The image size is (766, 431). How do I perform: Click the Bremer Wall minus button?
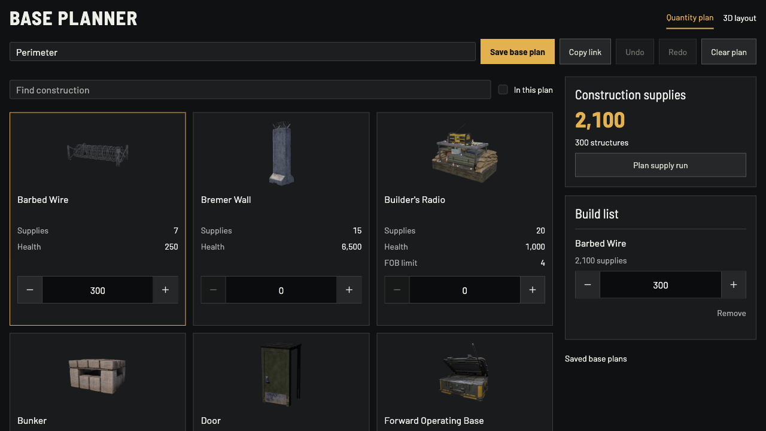(214, 290)
